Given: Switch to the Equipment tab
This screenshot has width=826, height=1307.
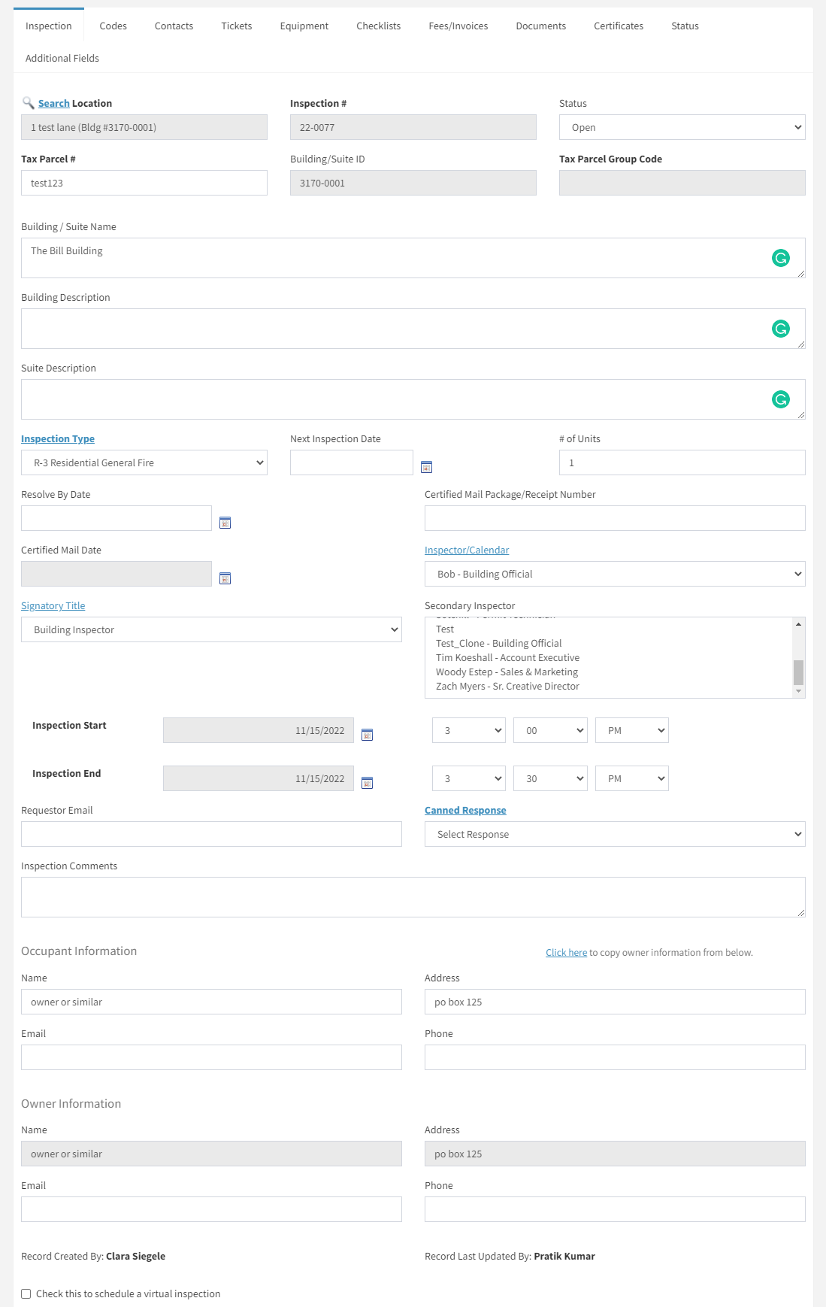Looking at the screenshot, I should click(x=304, y=26).
